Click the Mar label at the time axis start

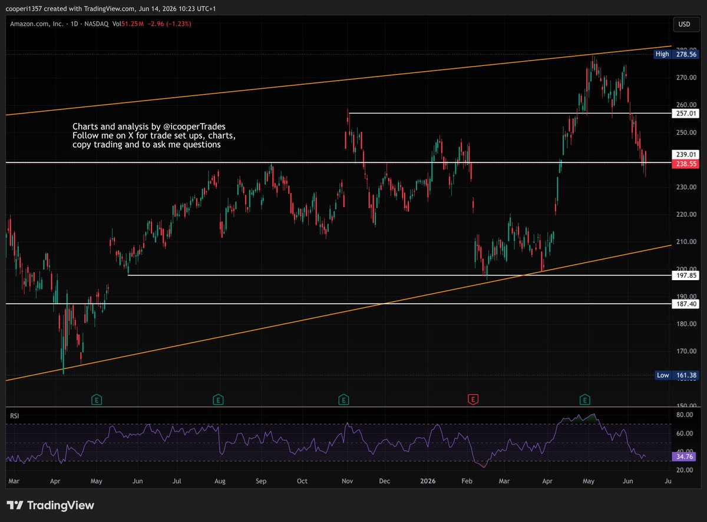[x=15, y=481]
